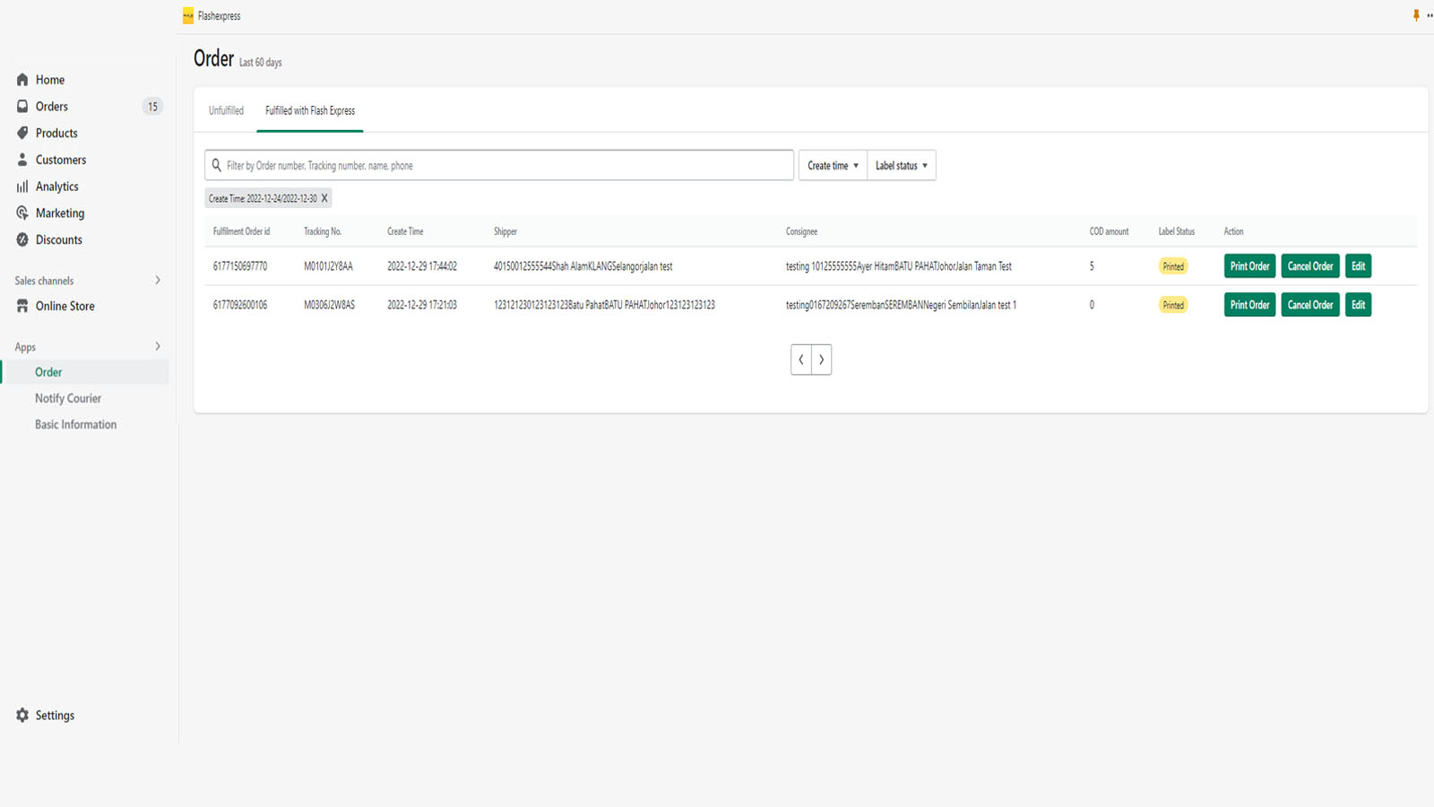Click the Analytics bar chart icon
Image resolution: width=1434 pixels, height=807 pixels.
(22, 187)
